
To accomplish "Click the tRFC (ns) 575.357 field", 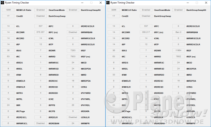I will [x=41, y=32].
